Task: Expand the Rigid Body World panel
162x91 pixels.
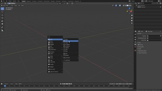Action: tap(142, 51)
